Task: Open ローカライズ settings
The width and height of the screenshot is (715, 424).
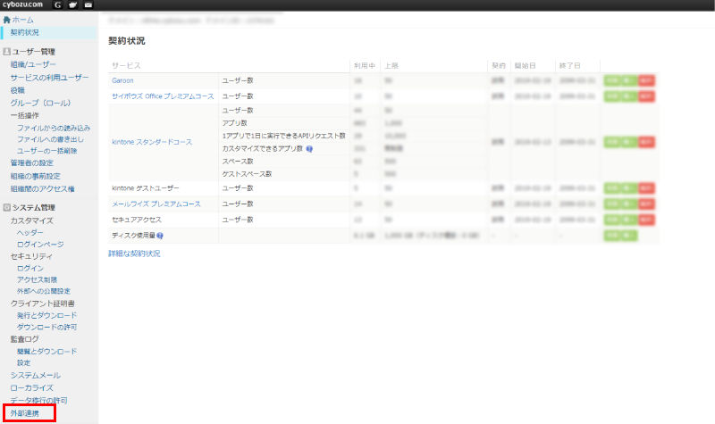Action: click(x=32, y=388)
